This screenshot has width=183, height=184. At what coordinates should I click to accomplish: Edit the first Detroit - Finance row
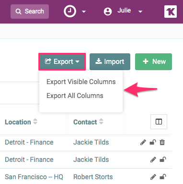pyautogui.click(x=143, y=142)
